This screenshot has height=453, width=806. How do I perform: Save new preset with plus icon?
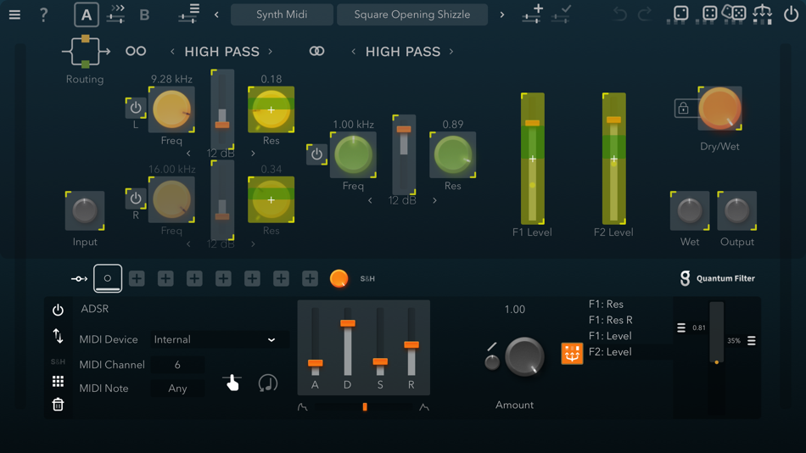click(x=532, y=14)
